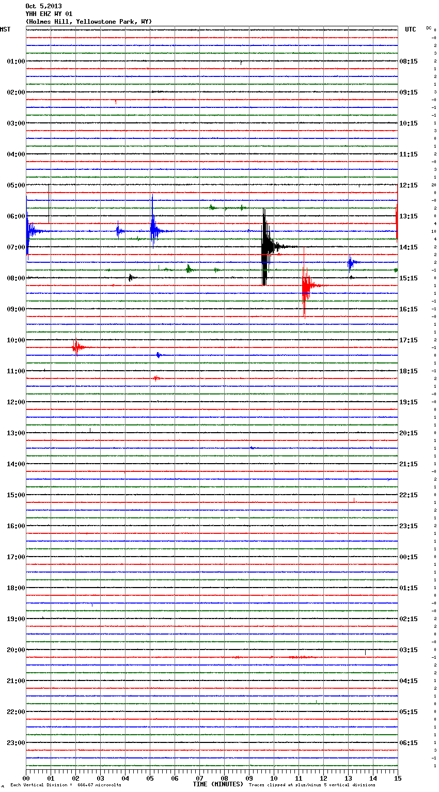The width and height of the screenshot is (439, 792).
Task: Click the 08:15 UTC time label
Action: 409,61
